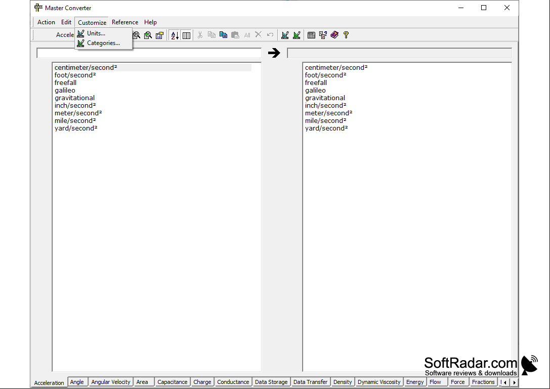Viewport: 550px width, 389px height.
Task: Switch to the Data Transfer tab
Action: pos(311,382)
